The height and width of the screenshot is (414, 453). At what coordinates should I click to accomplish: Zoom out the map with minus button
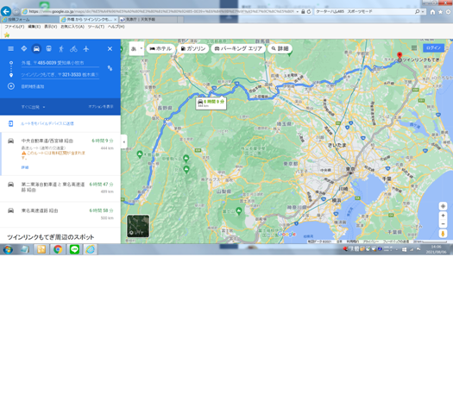coord(443,223)
